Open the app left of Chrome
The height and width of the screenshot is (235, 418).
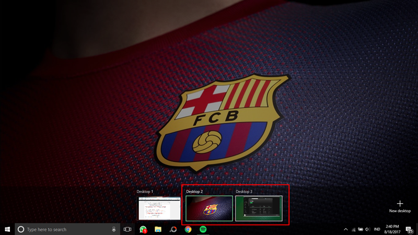173,229
